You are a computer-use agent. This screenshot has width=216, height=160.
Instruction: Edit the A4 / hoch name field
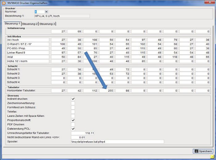point(28,40)
